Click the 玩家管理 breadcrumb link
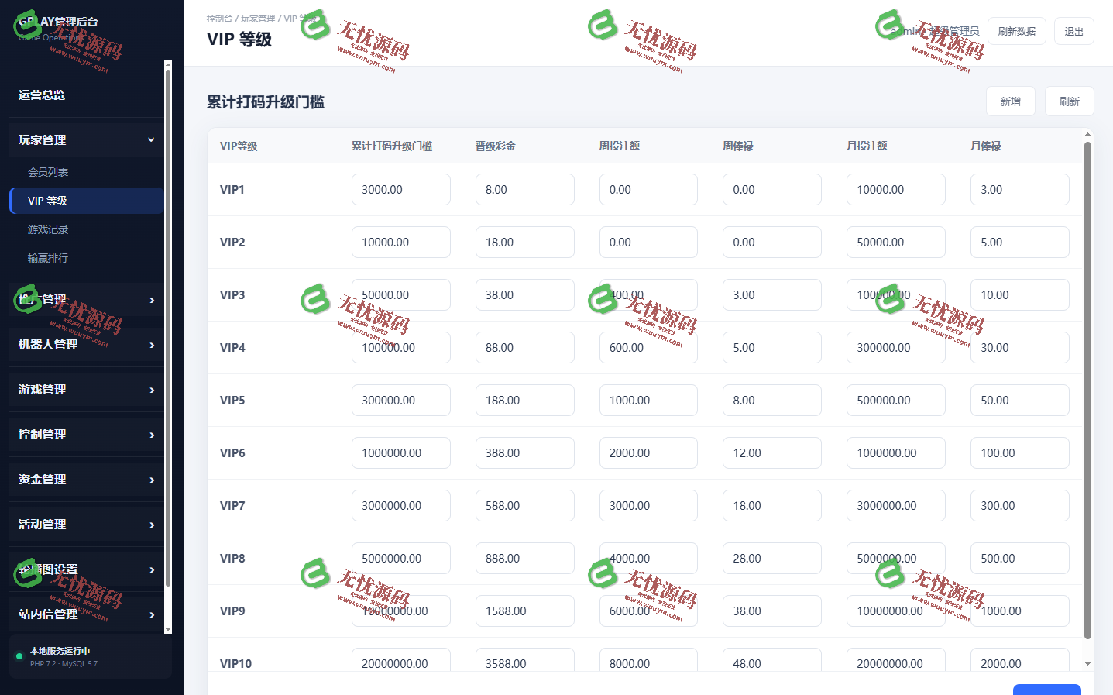The width and height of the screenshot is (1113, 695). [258, 19]
